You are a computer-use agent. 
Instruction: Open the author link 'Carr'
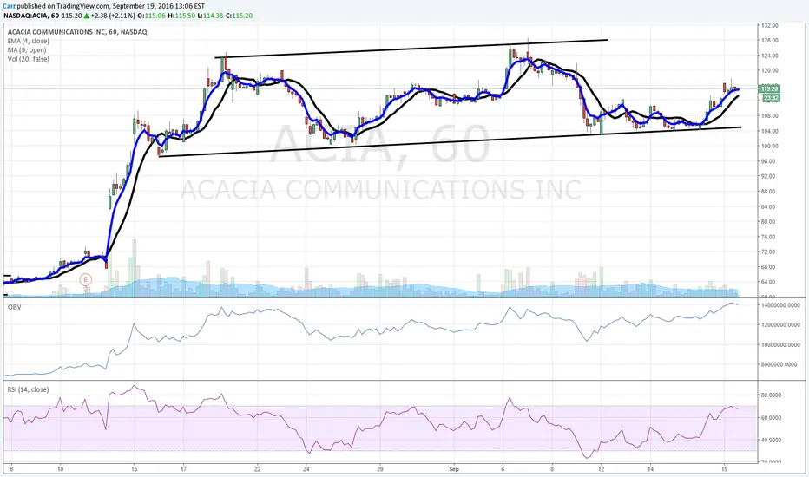[x=9, y=6]
